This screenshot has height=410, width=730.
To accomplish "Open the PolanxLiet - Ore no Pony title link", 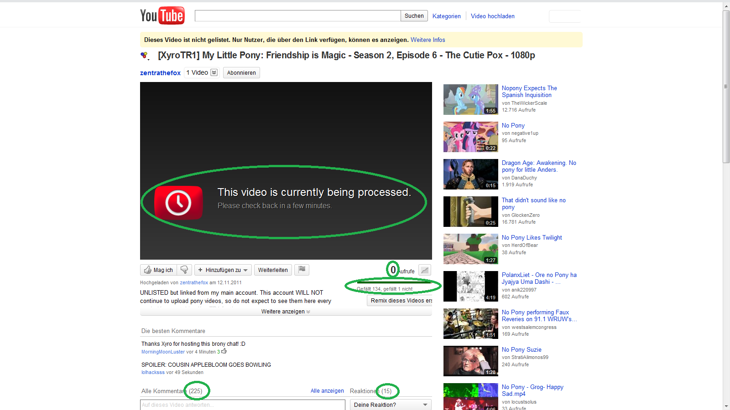I will coord(539,278).
